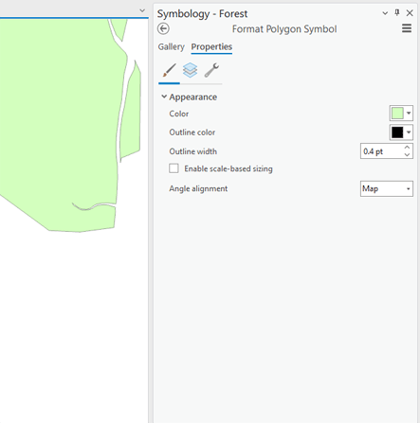This screenshot has height=423, width=420.
Task: Open the Angle alignment Map dropdown
Action: [387, 188]
